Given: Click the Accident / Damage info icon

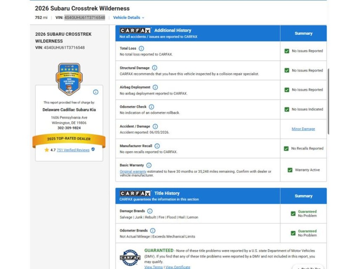Looking at the screenshot, I should pos(155,126).
